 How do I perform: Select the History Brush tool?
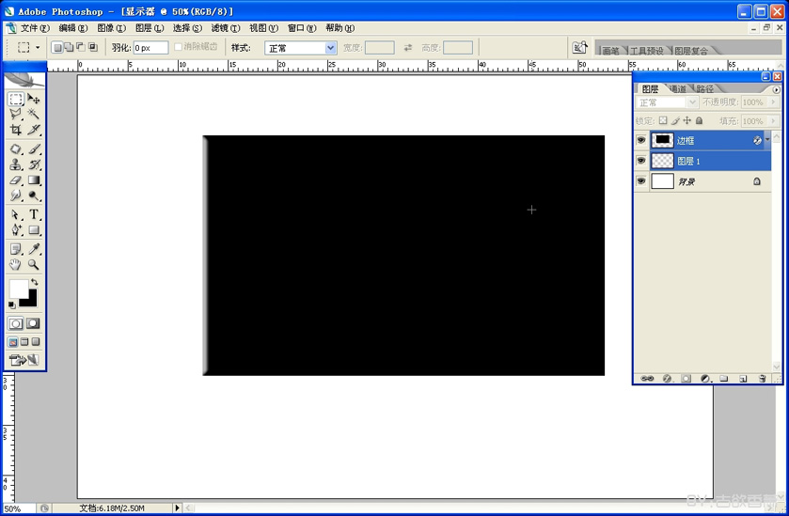34,164
